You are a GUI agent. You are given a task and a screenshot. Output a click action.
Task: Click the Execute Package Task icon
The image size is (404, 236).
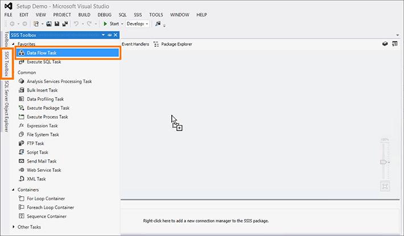(22, 108)
